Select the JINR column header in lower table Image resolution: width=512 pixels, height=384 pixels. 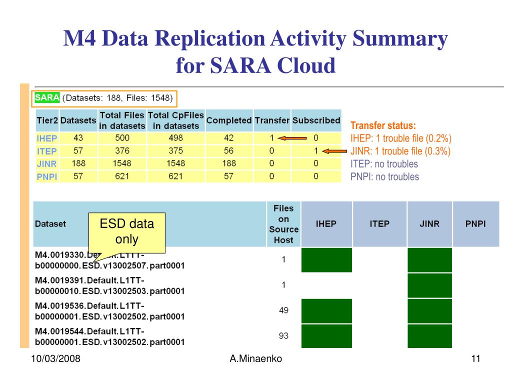click(429, 224)
